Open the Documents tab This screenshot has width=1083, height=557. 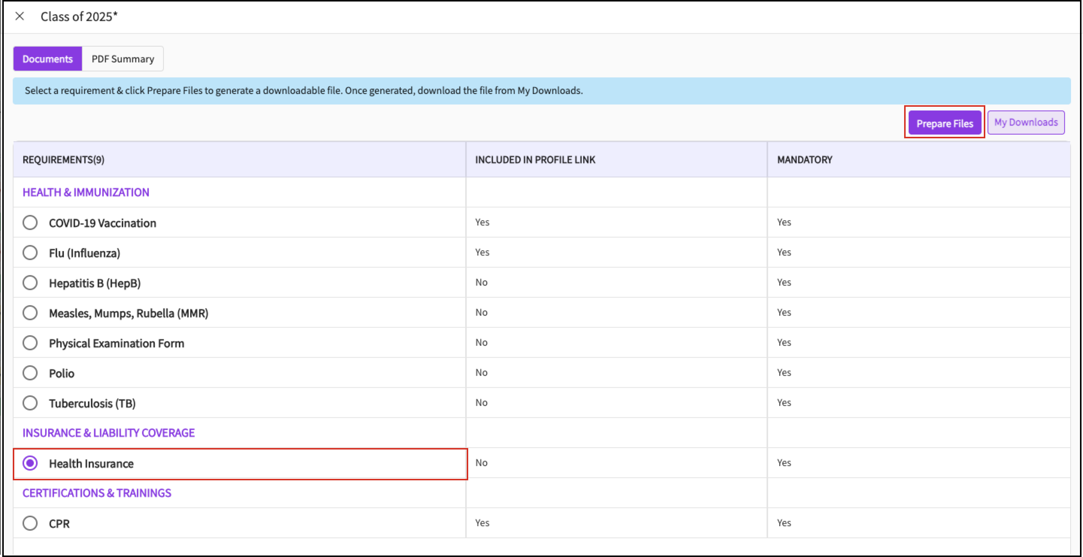(47, 59)
